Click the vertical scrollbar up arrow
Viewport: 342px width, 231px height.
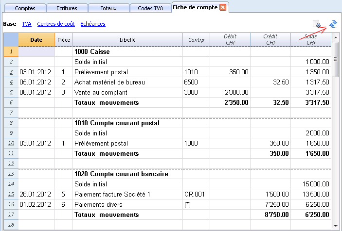pos(336,37)
